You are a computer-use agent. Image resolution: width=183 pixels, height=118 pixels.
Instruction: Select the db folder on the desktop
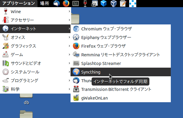[26, 99]
